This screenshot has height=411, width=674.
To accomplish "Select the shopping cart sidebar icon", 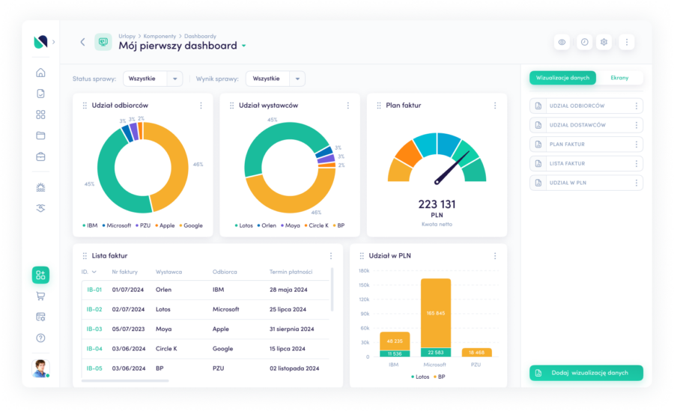I will click(40, 296).
